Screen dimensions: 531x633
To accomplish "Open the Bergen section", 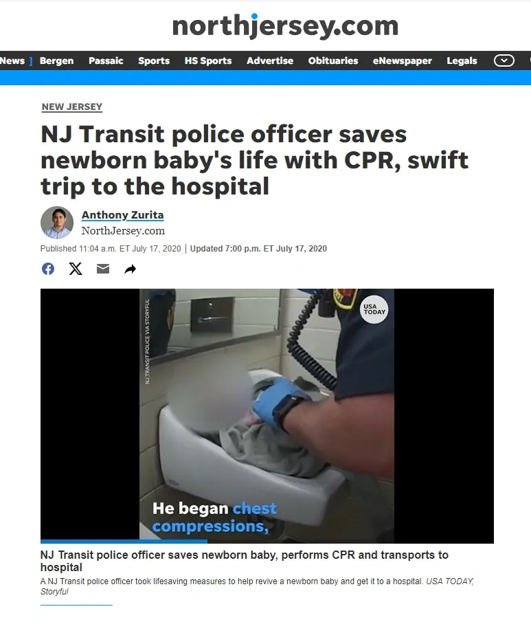I will tap(56, 60).
